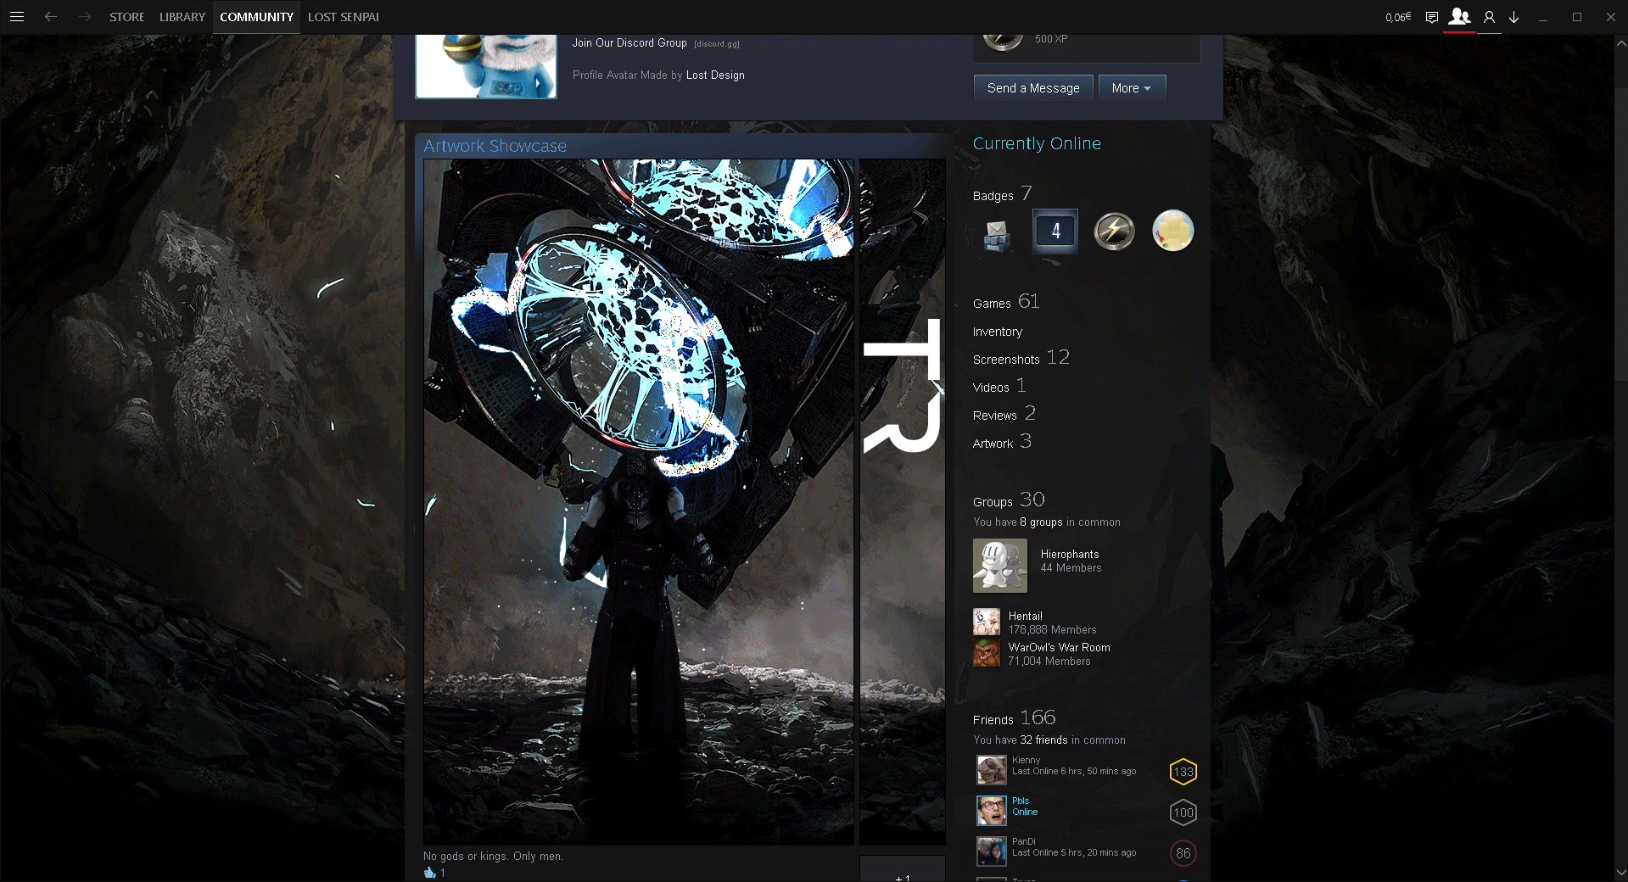Open Pbis's profile name link
The height and width of the screenshot is (882, 1628).
(x=1021, y=801)
